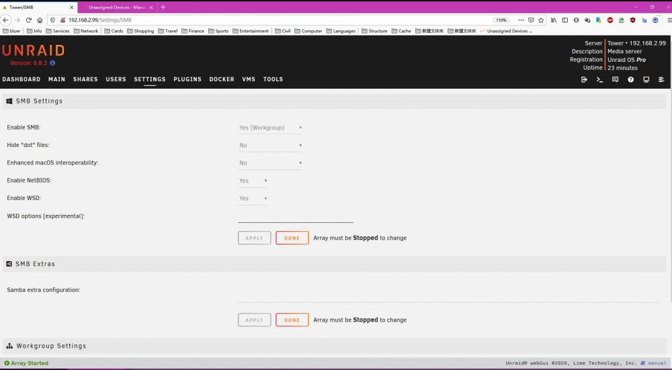Open the VMs menu

249,79
